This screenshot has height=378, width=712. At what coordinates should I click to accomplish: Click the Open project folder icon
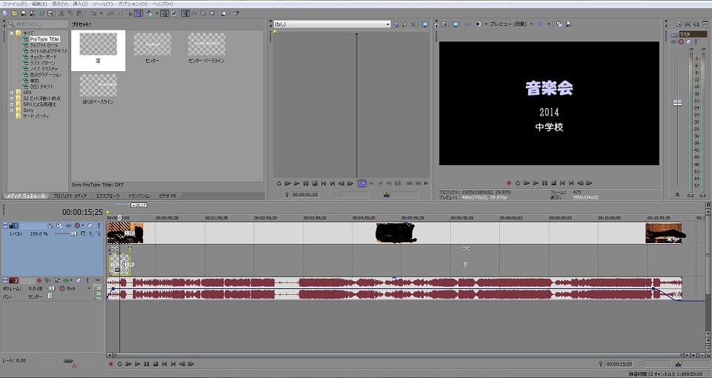pos(15,13)
